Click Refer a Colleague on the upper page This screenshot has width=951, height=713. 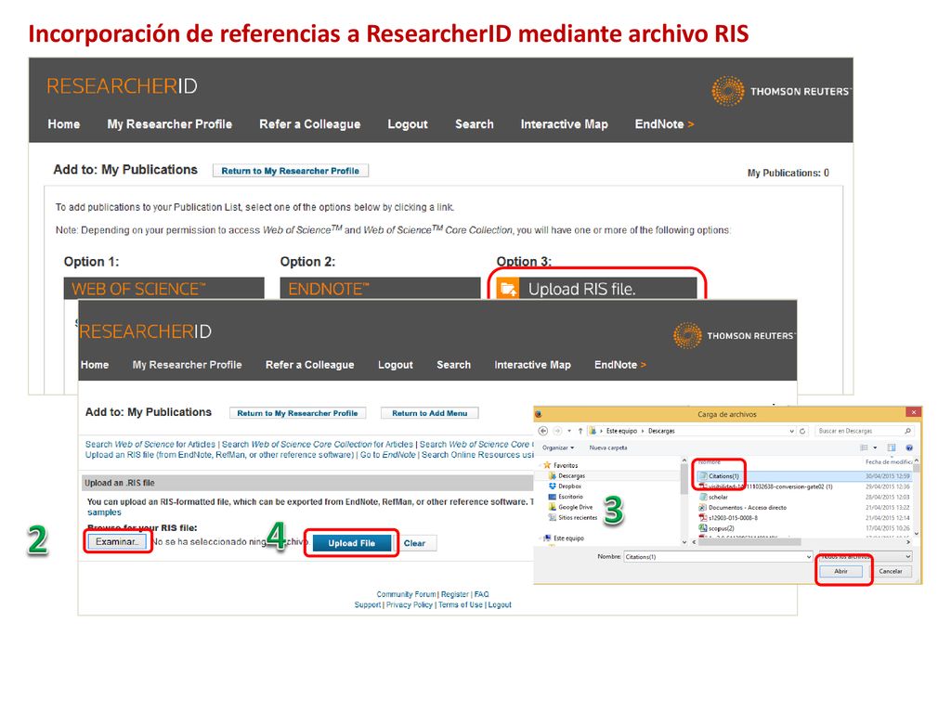(x=310, y=123)
